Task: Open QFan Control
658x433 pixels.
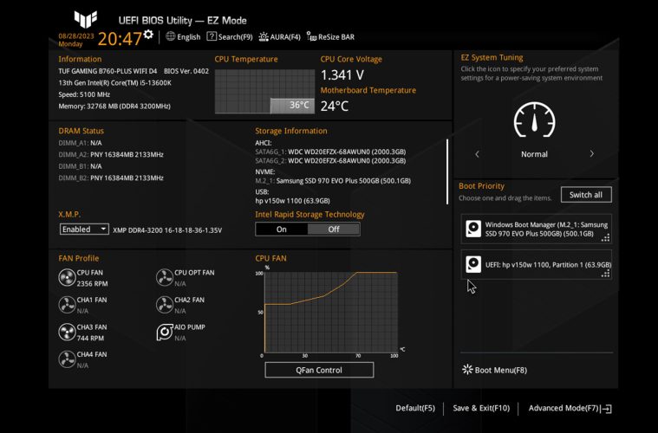Action: (319, 370)
